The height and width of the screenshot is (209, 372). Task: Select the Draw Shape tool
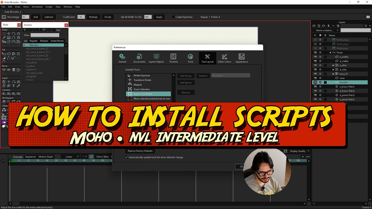coord(9,37)
